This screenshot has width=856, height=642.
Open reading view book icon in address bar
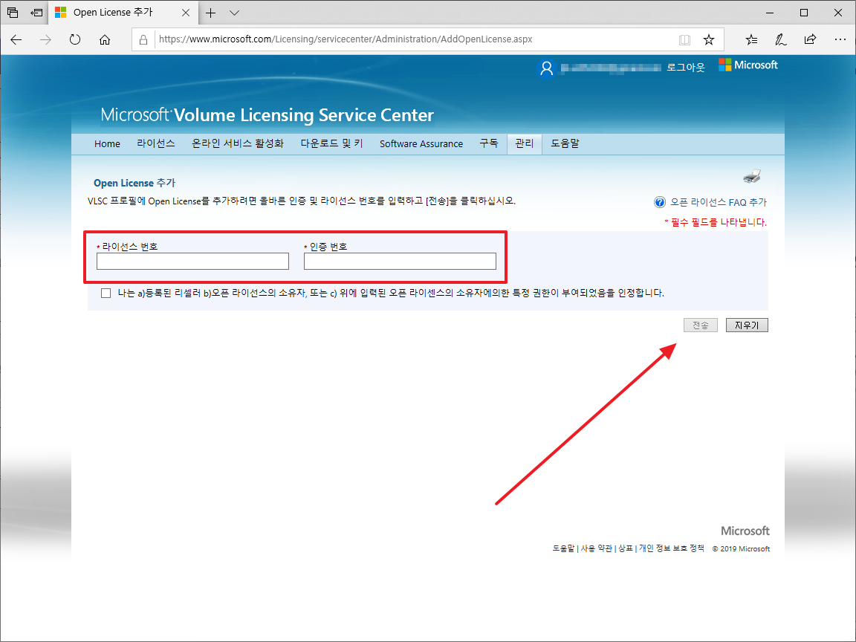[x=684, y=39]
